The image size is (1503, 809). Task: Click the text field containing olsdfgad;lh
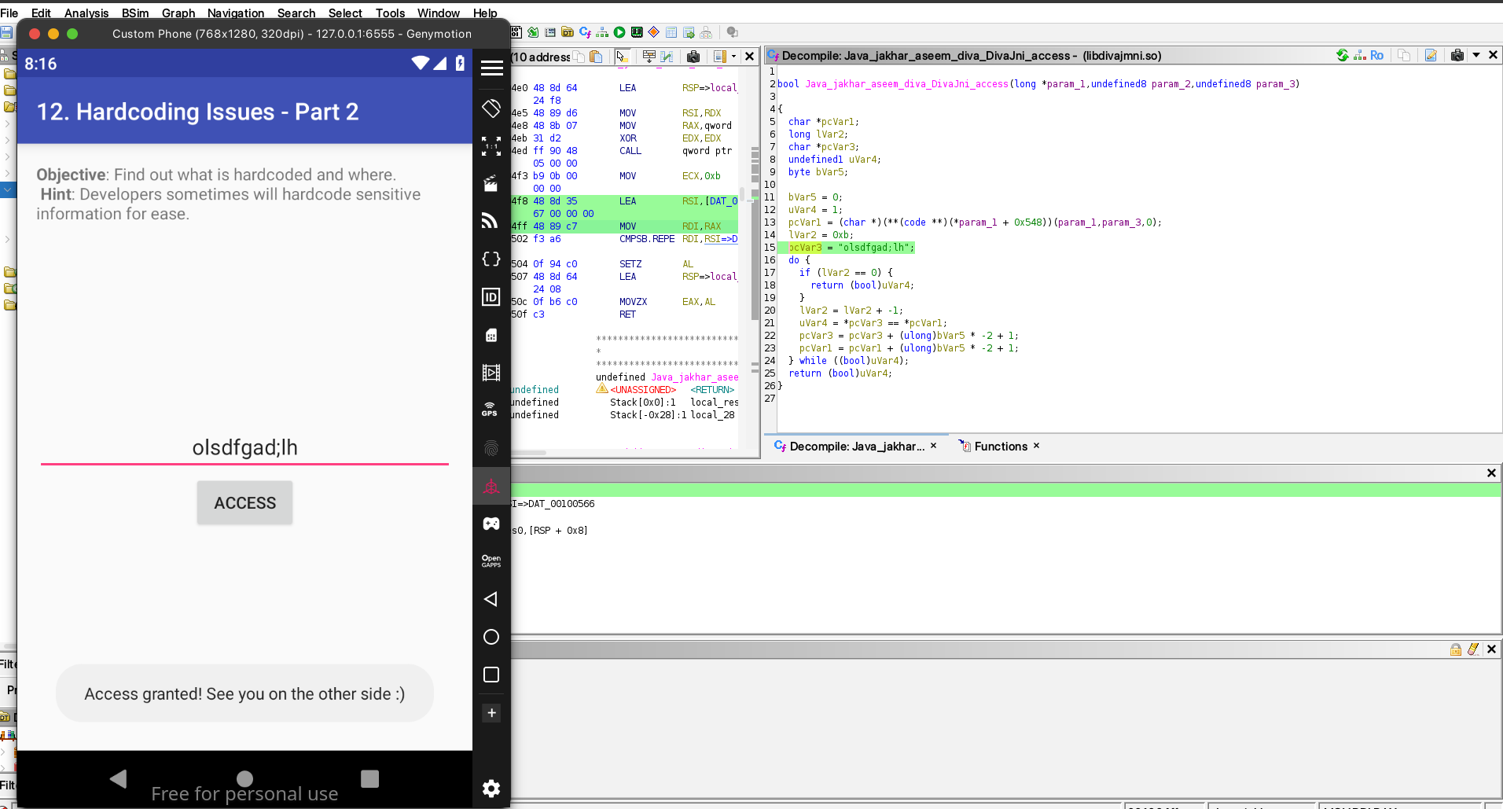pos(244,447)
